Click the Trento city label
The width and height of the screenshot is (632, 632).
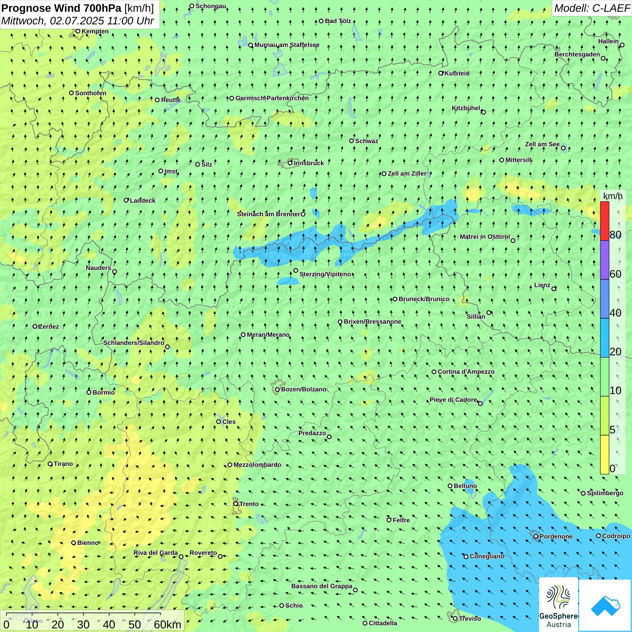click(249, 504)
